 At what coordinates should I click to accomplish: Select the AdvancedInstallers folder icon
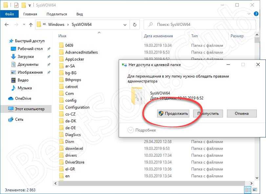click(61, 52)
